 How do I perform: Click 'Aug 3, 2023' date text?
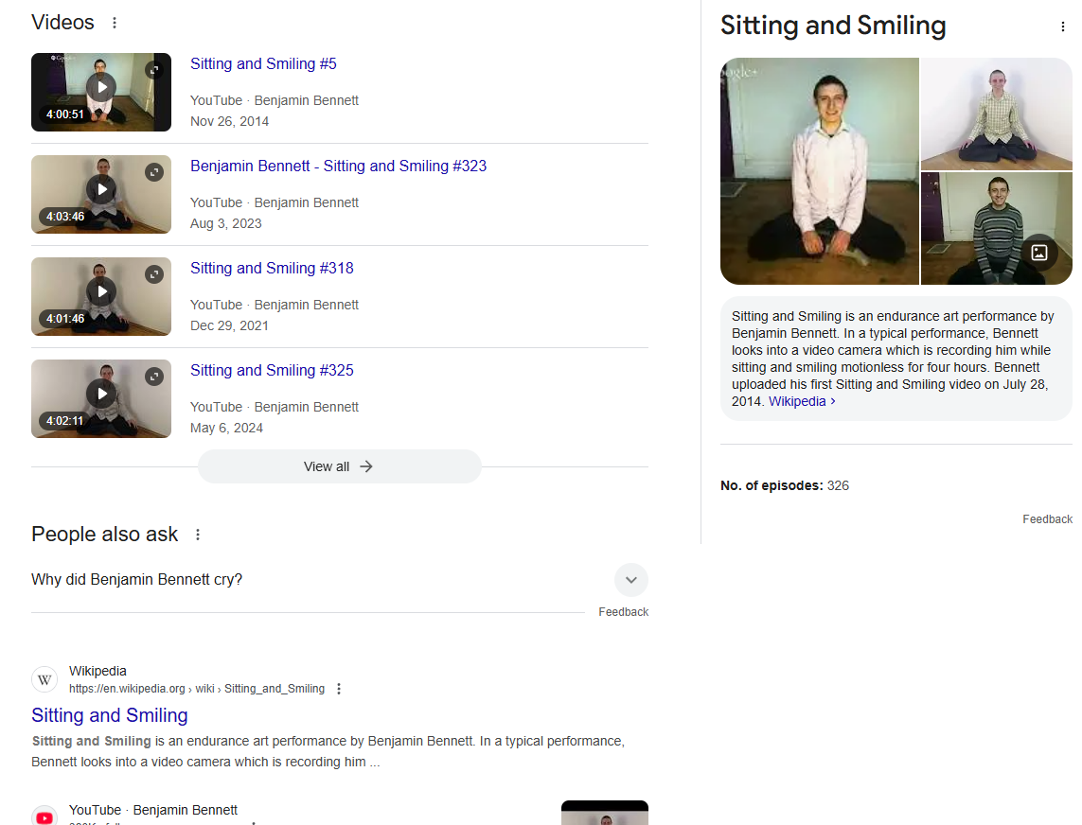(225, 223)
